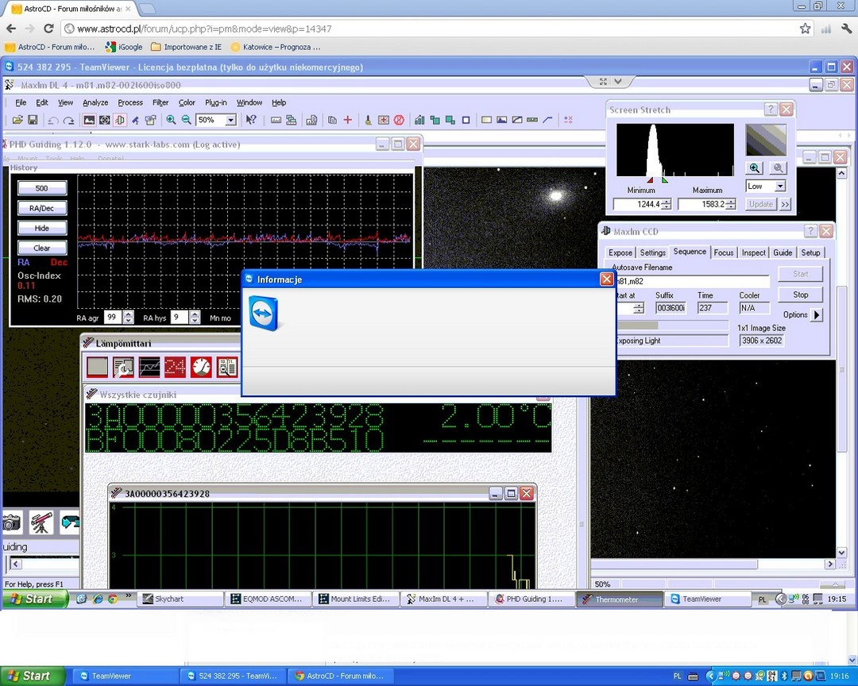Click the inner Start button on remote taskbar

[x=34, y=599]
